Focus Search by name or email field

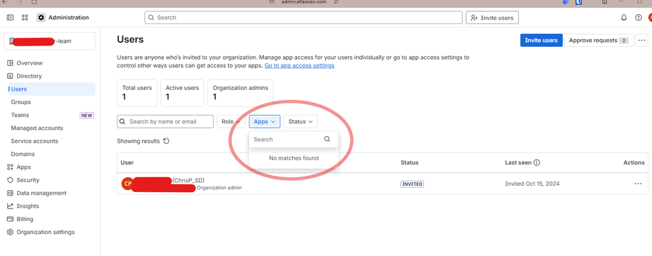[165, 122]
